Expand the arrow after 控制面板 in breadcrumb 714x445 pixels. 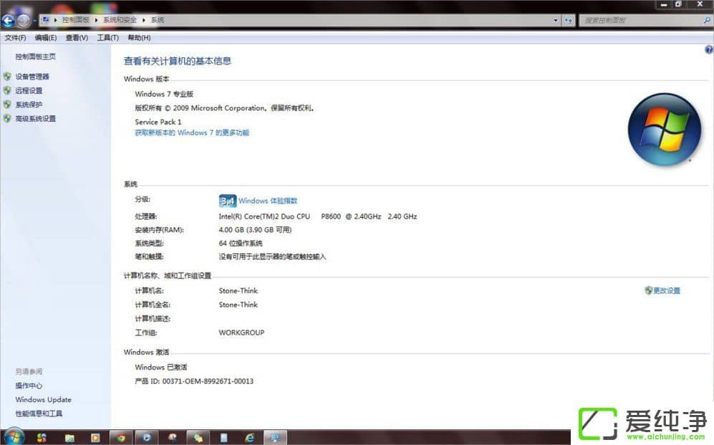[x=96, y=21]
